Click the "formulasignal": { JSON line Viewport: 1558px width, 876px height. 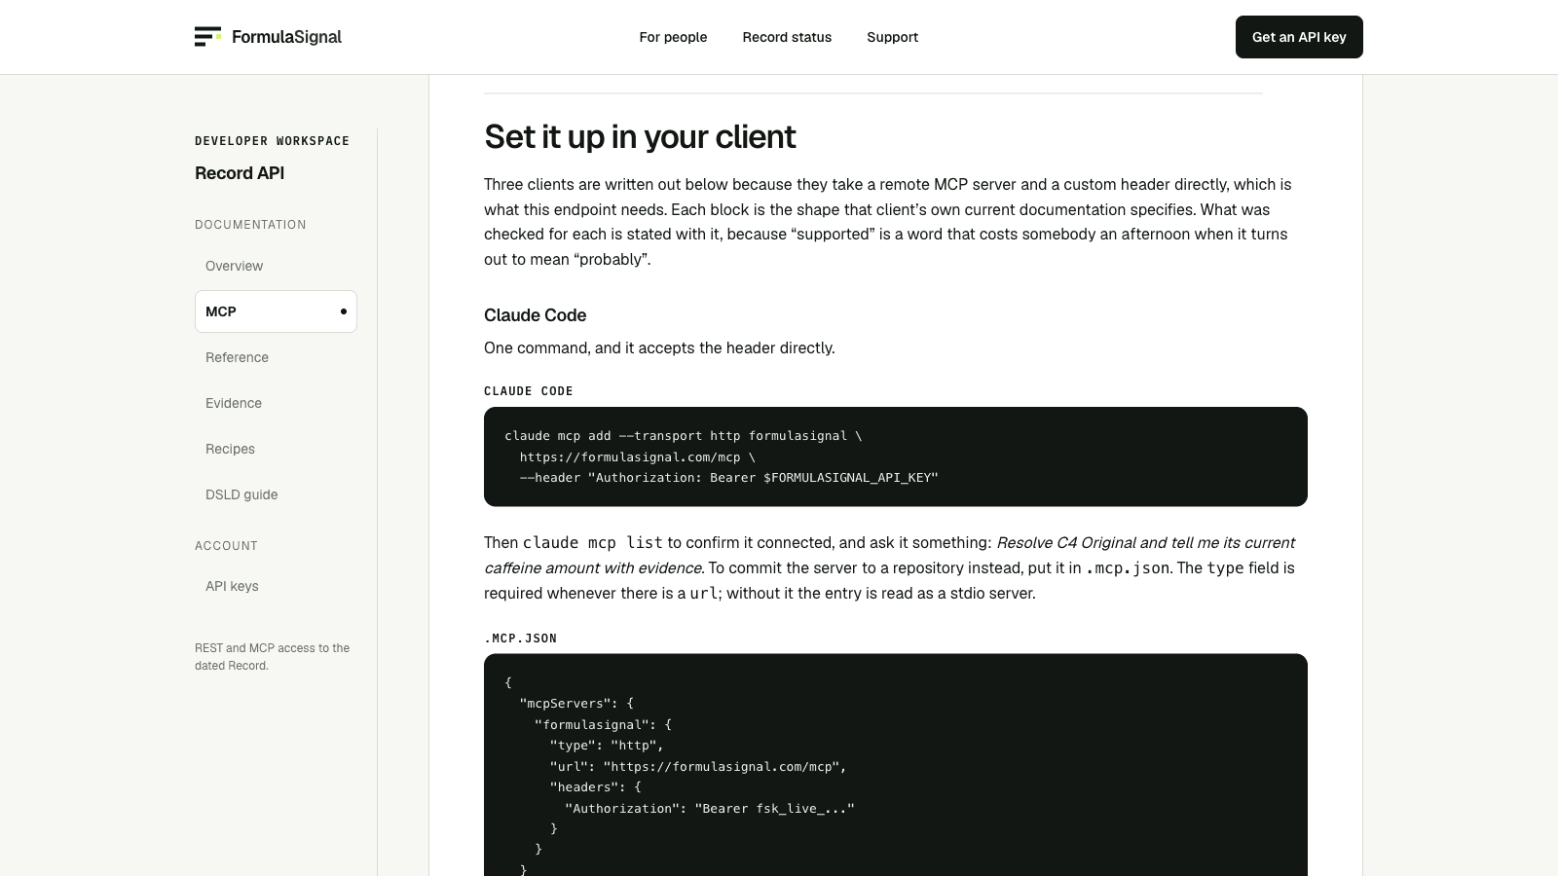[603, 725]
